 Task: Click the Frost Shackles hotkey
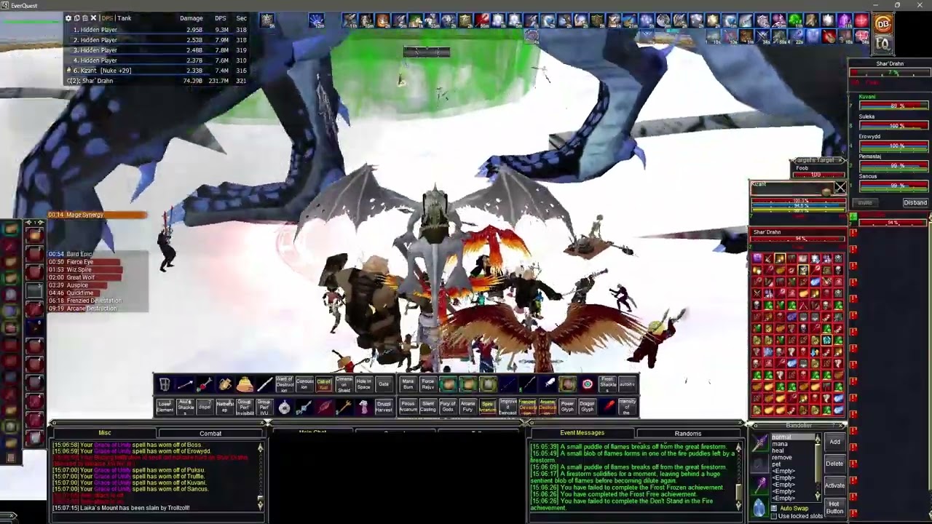(x=607, y=384)
